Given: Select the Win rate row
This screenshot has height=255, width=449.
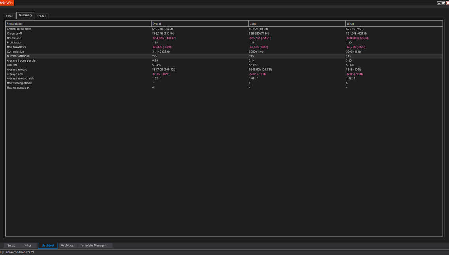Looking at the screenshot, I should tap(12, 65).
